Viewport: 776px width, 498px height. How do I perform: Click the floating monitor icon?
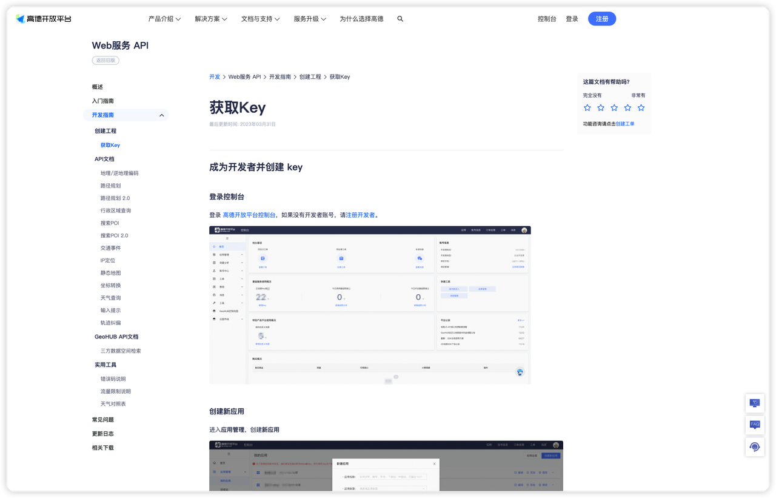coord(755,403)
